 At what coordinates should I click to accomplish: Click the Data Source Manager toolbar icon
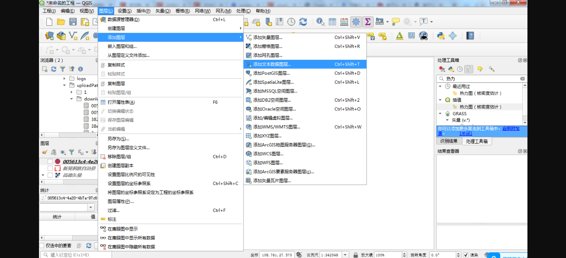pyautogui.click(x=49, y=36)
